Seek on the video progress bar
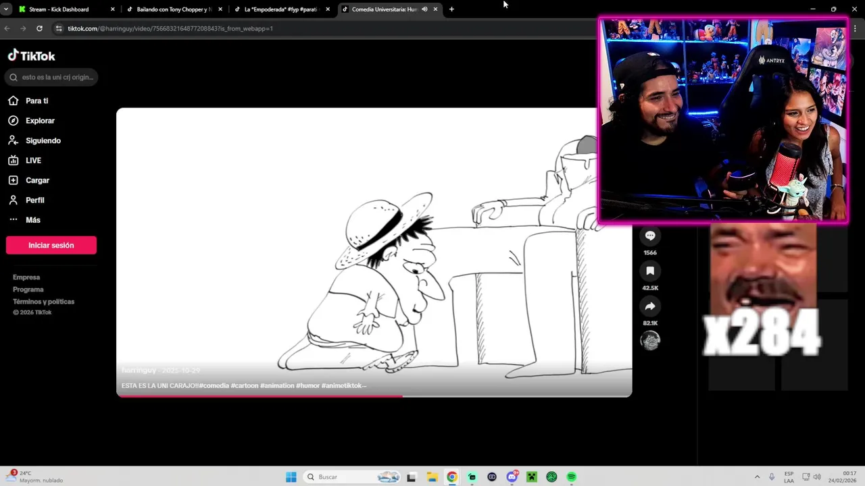 tap(374, 396)
